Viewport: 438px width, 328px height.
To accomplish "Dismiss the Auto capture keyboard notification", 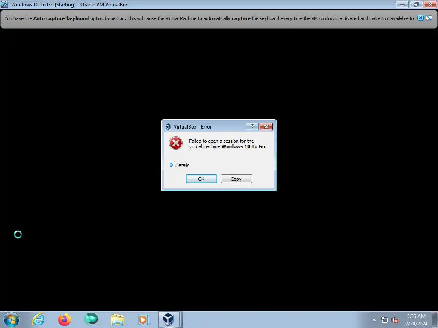I will click(420, 18).
